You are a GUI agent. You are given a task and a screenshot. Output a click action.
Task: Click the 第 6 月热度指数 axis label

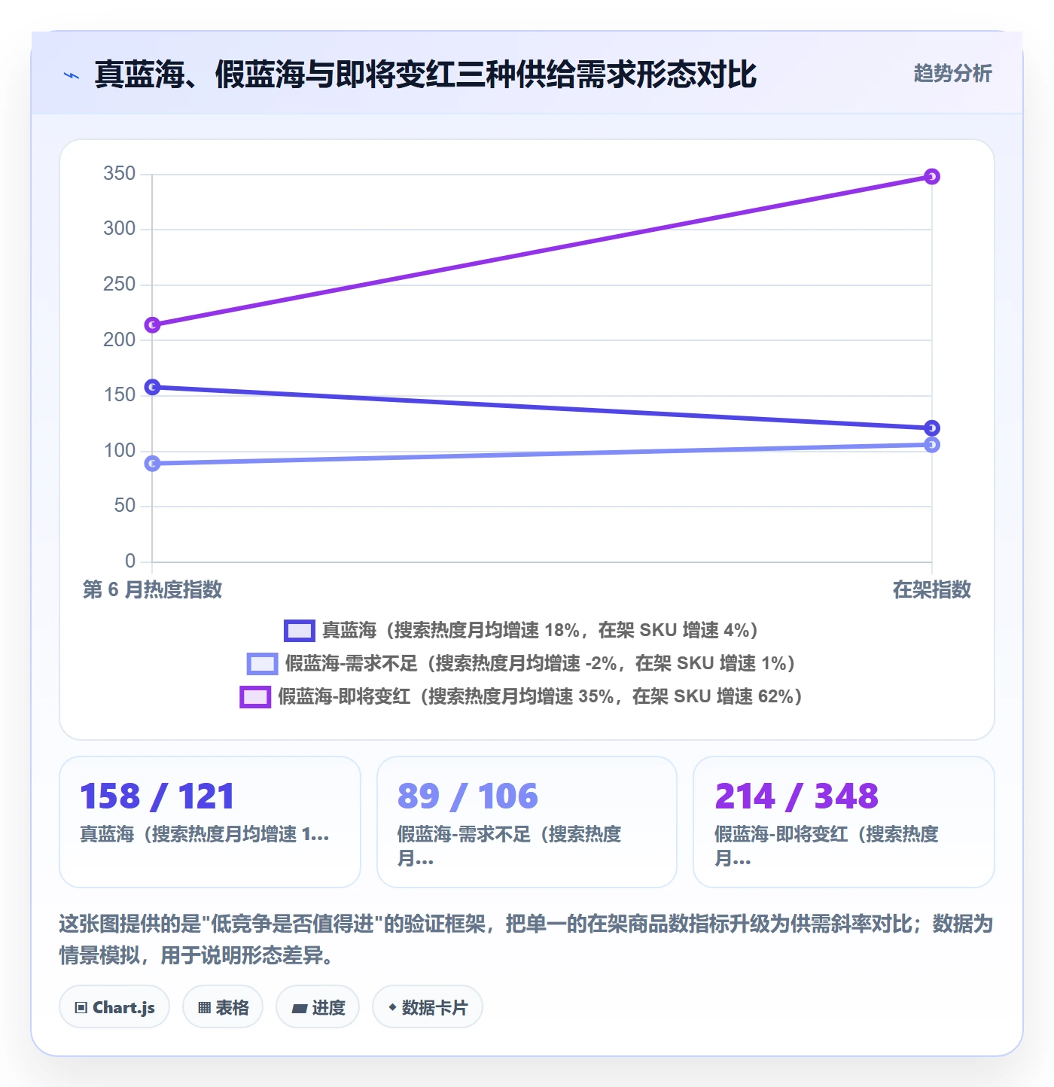pos(152,589)
